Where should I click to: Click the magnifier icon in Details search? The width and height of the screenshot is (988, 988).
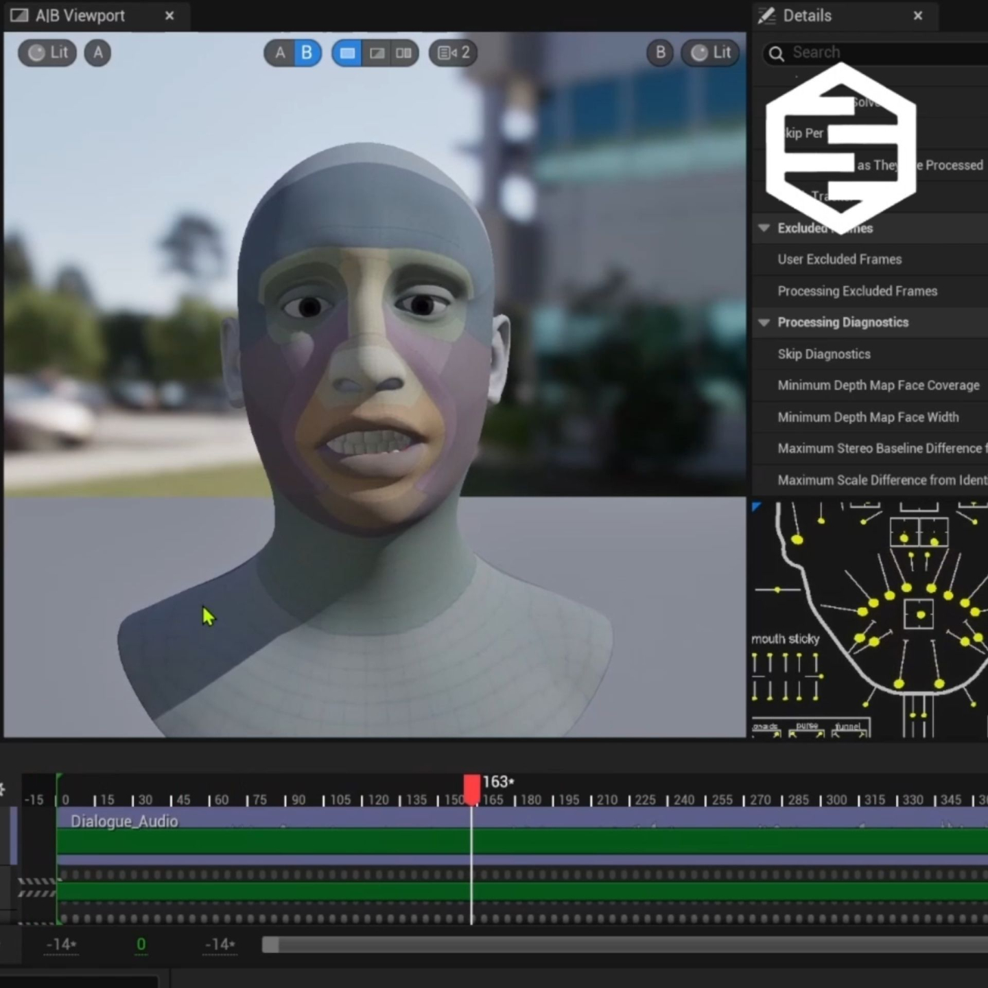776,54
